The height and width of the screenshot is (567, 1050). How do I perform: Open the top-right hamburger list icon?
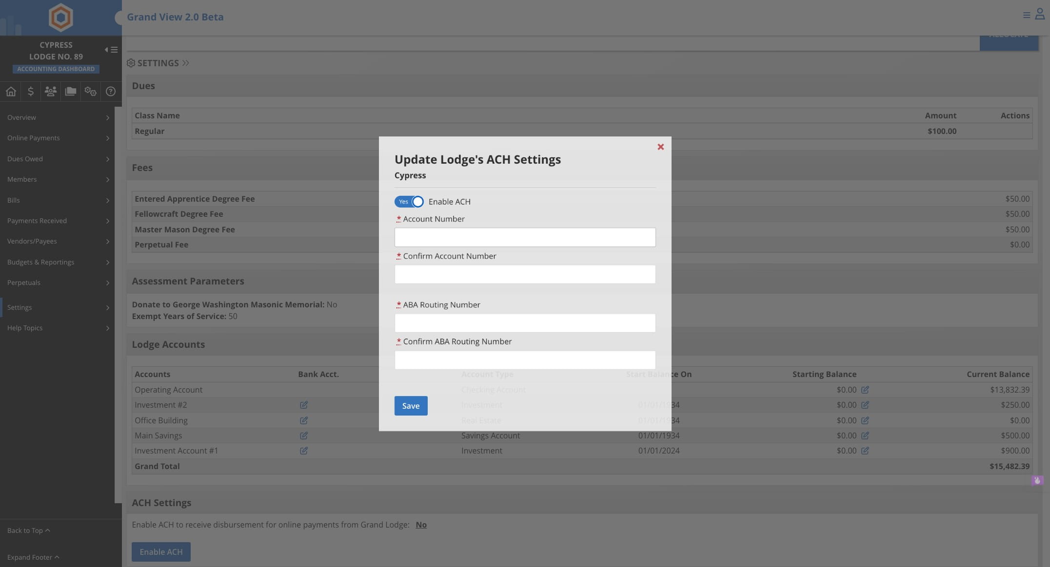1026,15
